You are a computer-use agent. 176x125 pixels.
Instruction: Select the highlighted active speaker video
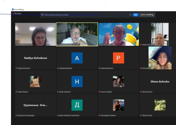tap(77, 34)
